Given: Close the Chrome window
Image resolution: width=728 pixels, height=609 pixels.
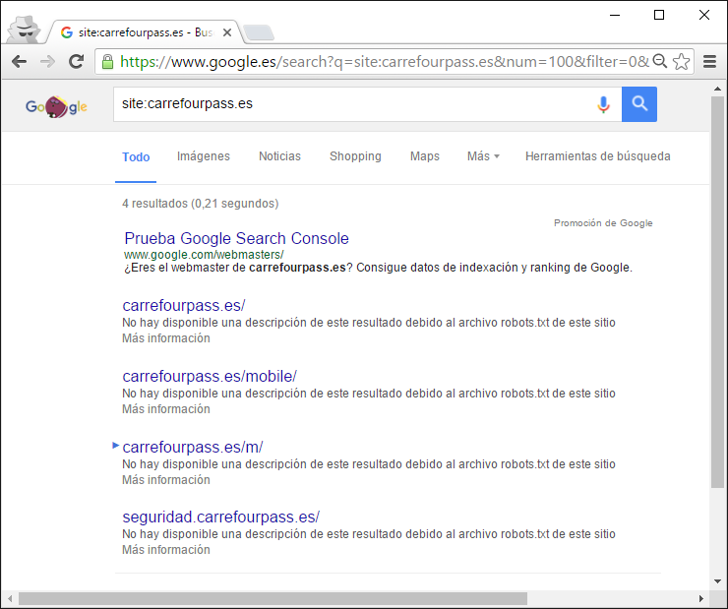Looking at the screenshot, I should coord(704,16).
